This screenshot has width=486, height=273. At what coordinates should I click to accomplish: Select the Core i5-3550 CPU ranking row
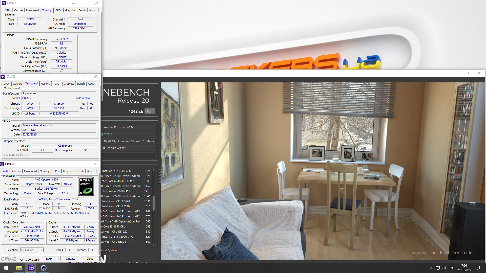126,226
